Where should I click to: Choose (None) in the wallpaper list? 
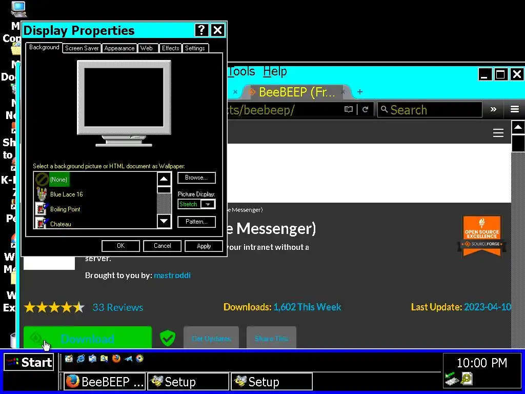(58, 179)
